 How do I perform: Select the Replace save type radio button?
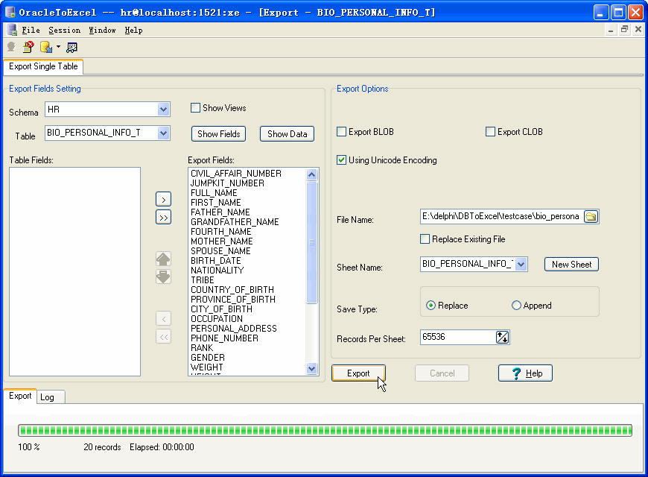pyautogui.click(x=431, y=306)
